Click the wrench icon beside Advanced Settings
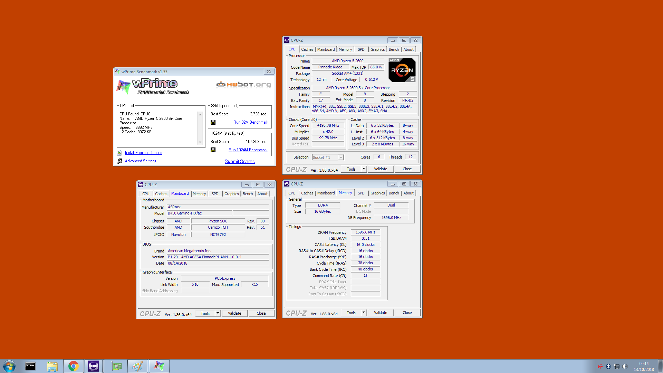663x373 pixels. (119, 161)
